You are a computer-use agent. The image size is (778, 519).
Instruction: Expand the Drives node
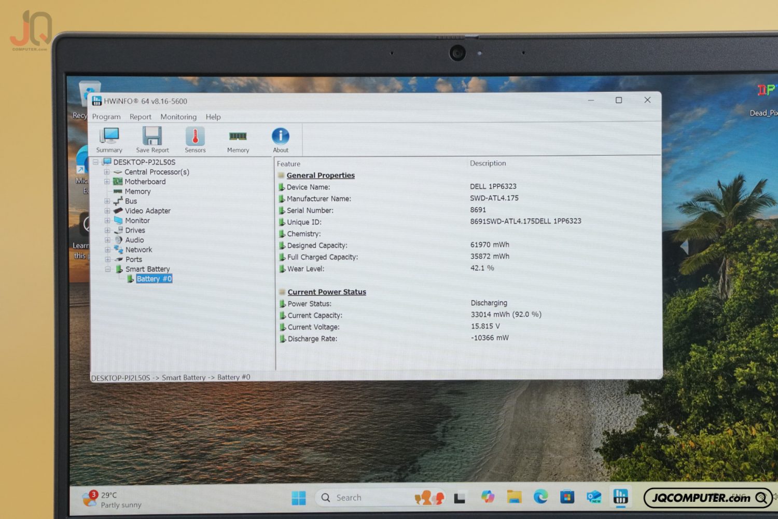(107, 230)
